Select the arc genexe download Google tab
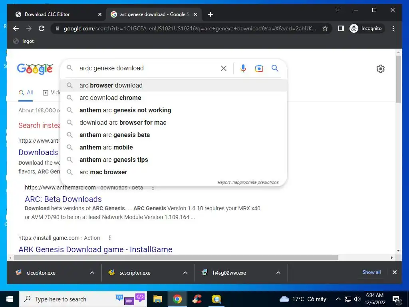 (x=154, y=14)
